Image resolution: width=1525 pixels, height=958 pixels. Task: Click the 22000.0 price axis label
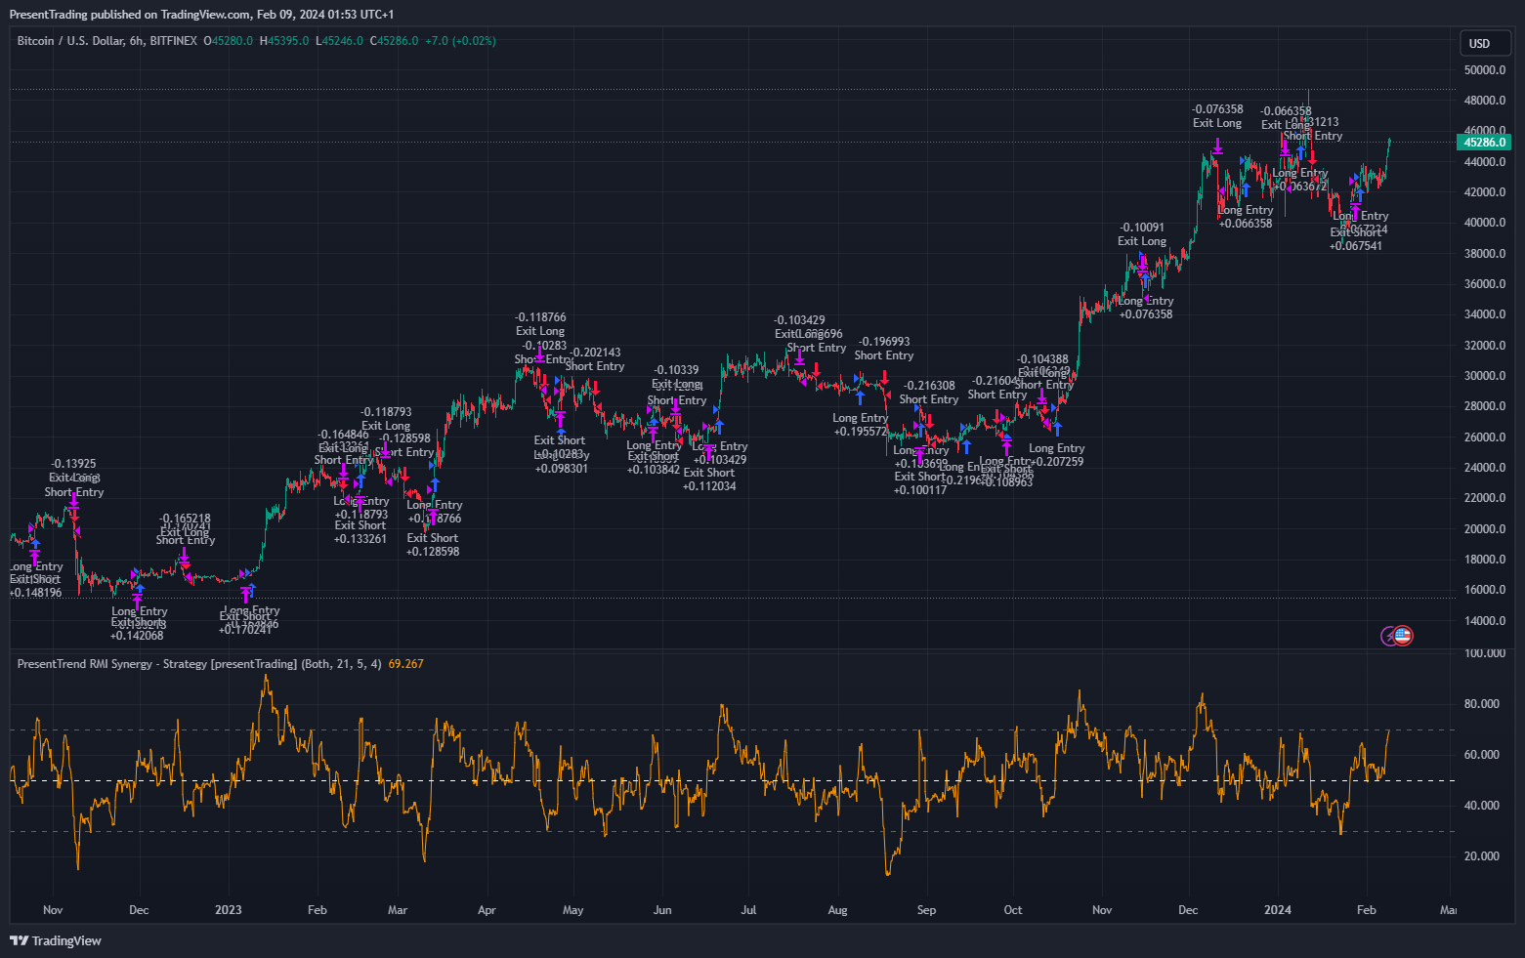coord(1484,498)
